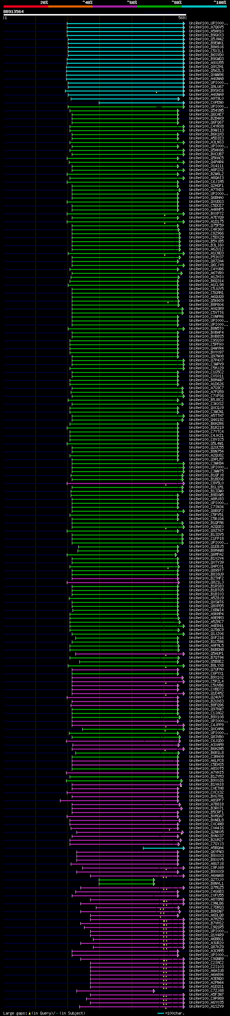Select the UniRef100_A4ER41 hit label
Viewport: 230px width, 1016px height.
(x=206, y=626)
